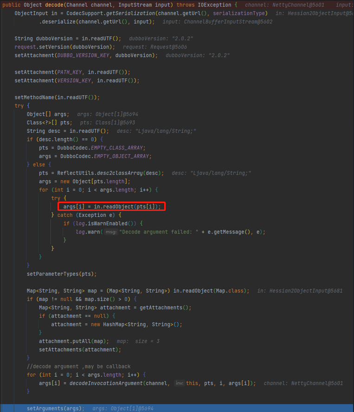Select EMPTY_OBJECT_ARRAY constant

pyautogui.click(x=122, y=156)
